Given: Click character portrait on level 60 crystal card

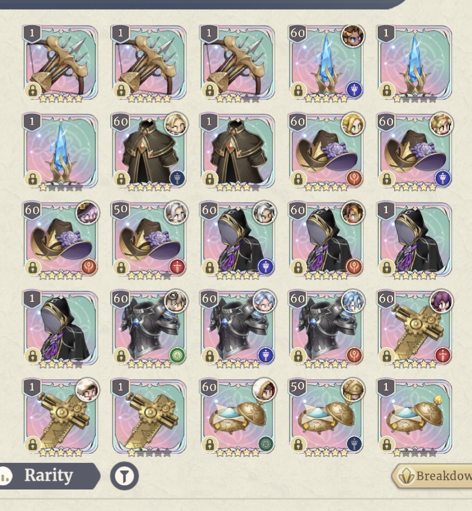Looking at the screenshot, I should click(353, 35).
